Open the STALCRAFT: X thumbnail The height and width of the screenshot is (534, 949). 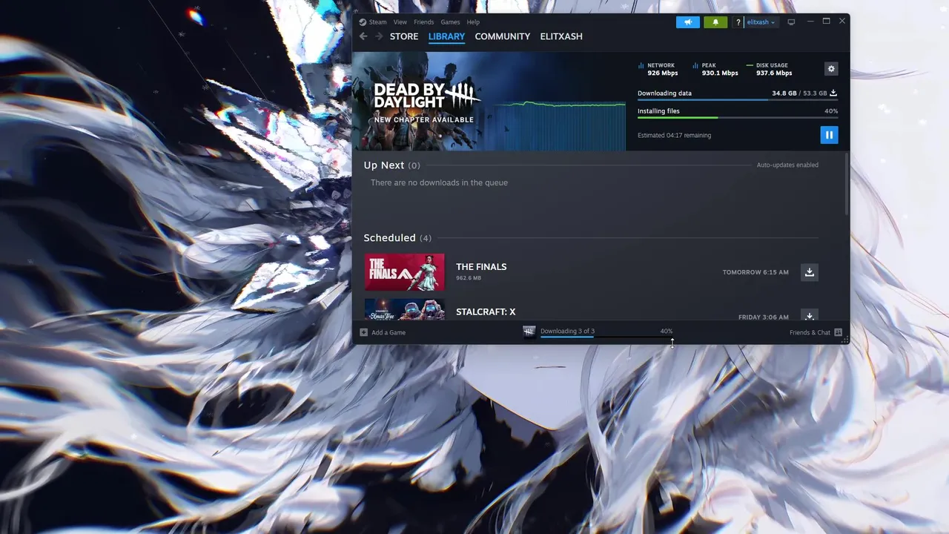coord(405,309)
